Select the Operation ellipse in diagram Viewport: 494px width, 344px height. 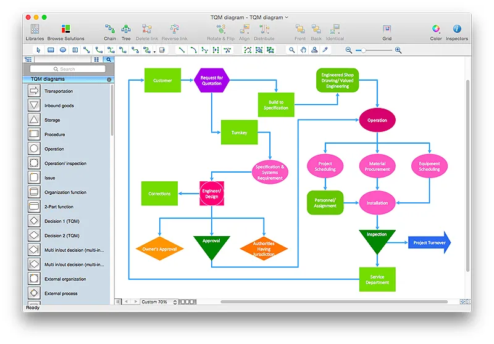coord(377,120)
